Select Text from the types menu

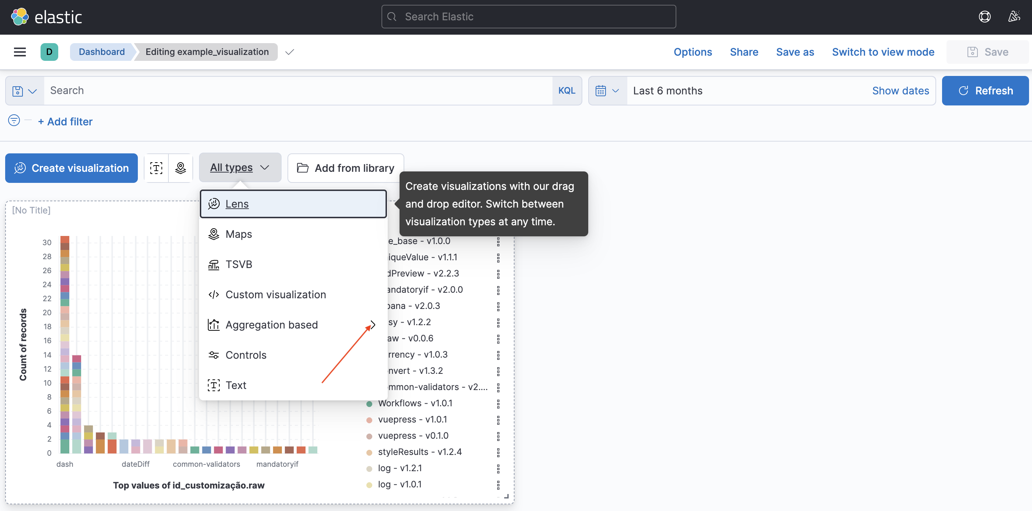coord(293,385)
